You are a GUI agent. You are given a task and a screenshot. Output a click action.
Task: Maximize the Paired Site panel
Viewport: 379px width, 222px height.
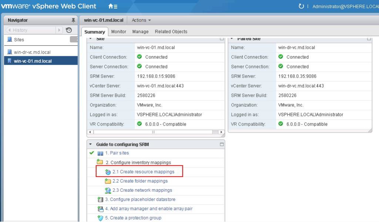[x=369, y=39]
